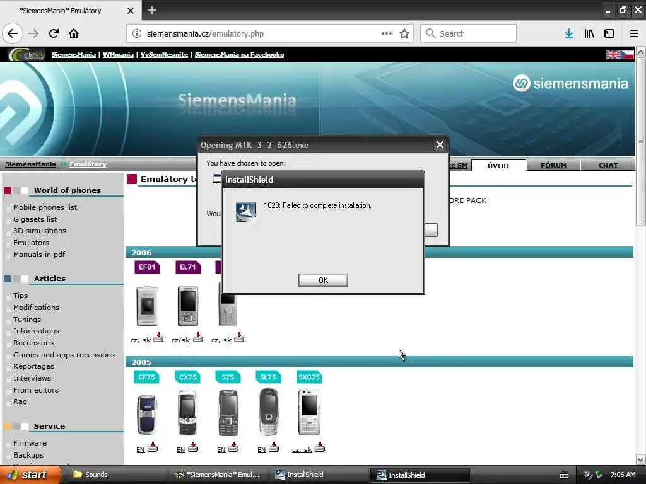646x484 pixels.
Task: Open the FÓRUM tab
Action: (553, 166)
